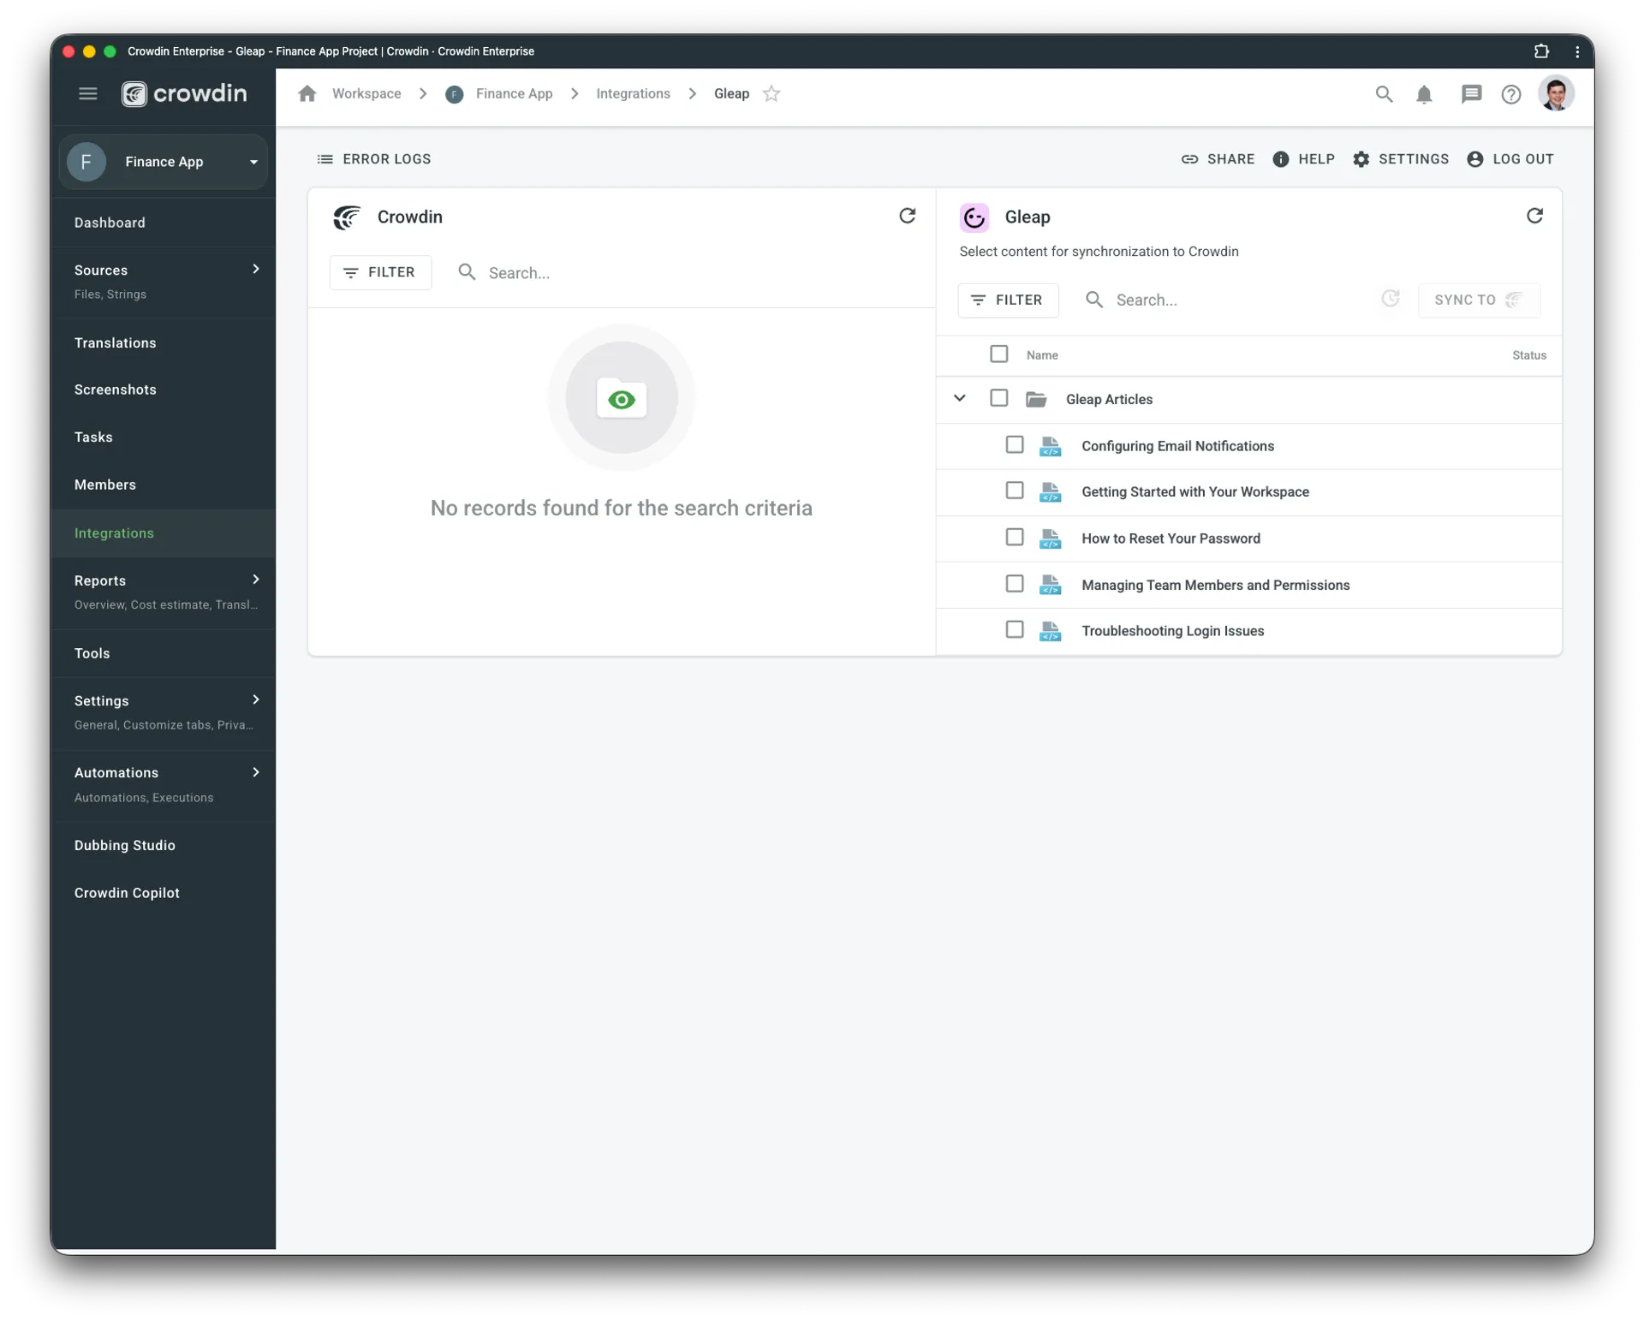The image size is (1644, 1321).
Task: Open the help question mark icon
Action: (1511, 94)
